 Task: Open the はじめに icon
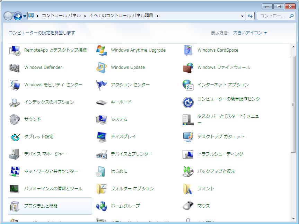(x=100, y=172)
